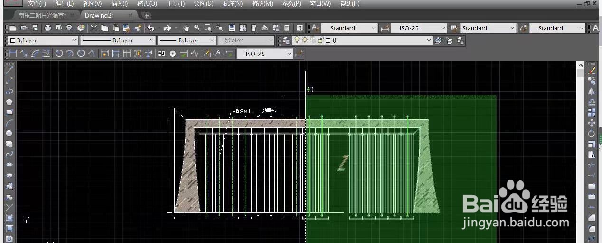The image size is (602, 243).
Task: Toggle the layer freeze sun icon
Action: (305, 40)
